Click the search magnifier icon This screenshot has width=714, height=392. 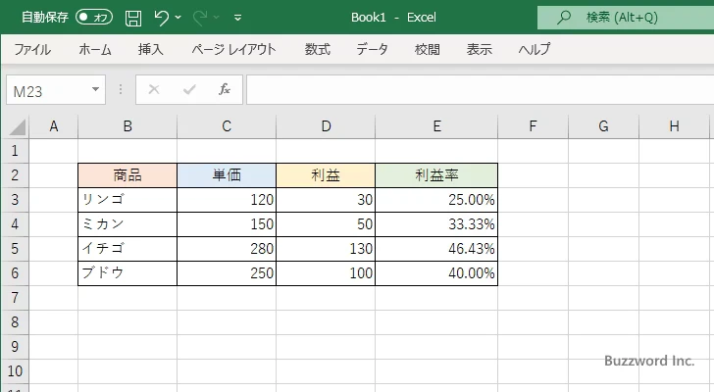click(x=564, y=18)
